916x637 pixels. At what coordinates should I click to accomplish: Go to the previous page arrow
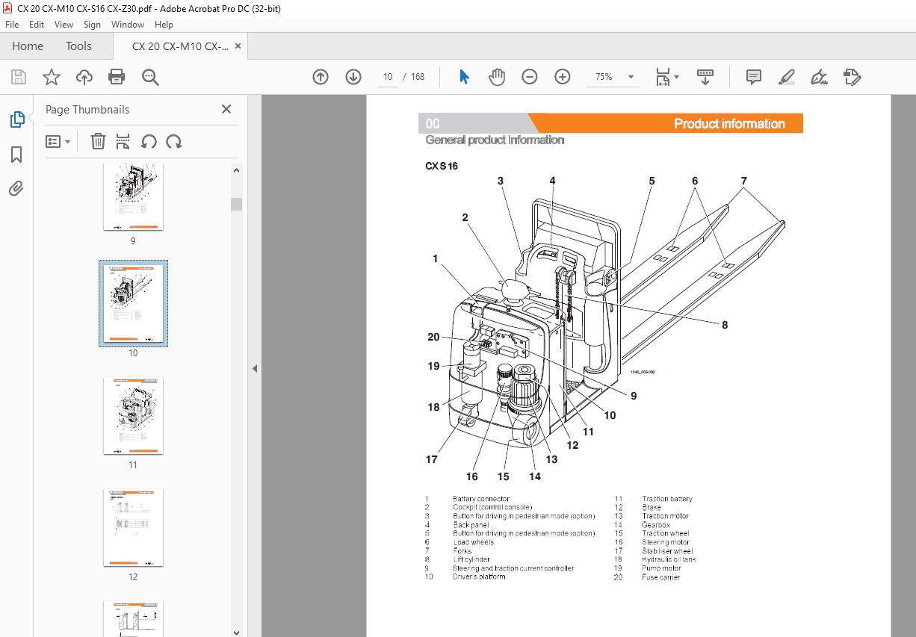[x=321, y=77]
